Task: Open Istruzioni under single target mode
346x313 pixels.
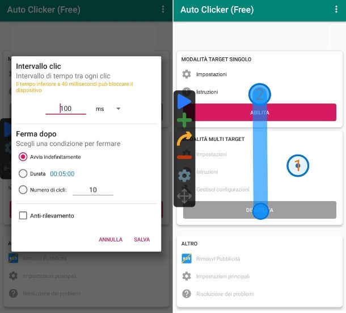Action: [207, 91]
